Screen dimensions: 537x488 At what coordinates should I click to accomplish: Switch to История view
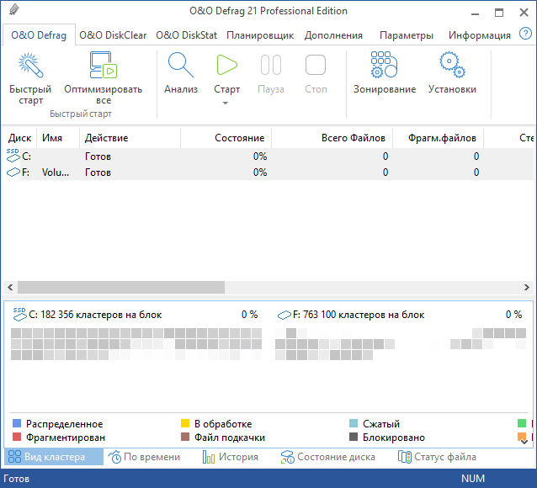(x=231, y=457)
